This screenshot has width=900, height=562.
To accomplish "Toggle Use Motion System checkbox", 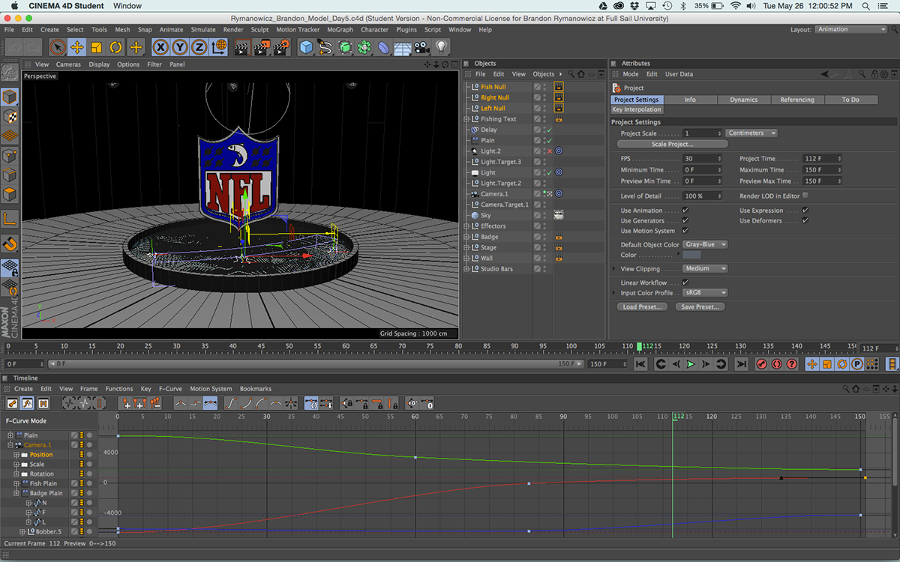I will [685, 231].
